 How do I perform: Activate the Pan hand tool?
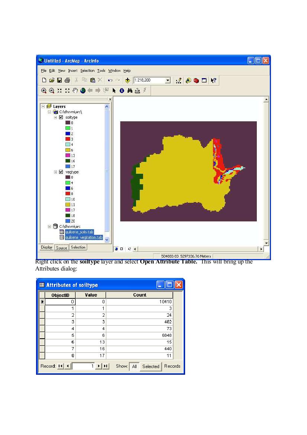[75, 90]
